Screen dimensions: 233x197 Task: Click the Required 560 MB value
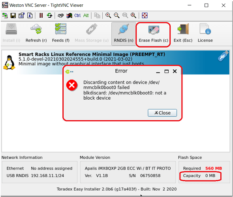[214, 168]
